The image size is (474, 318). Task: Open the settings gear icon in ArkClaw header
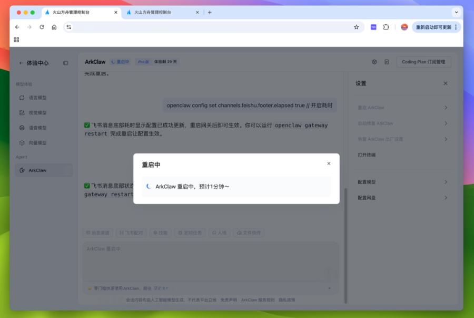pos(374,62)
